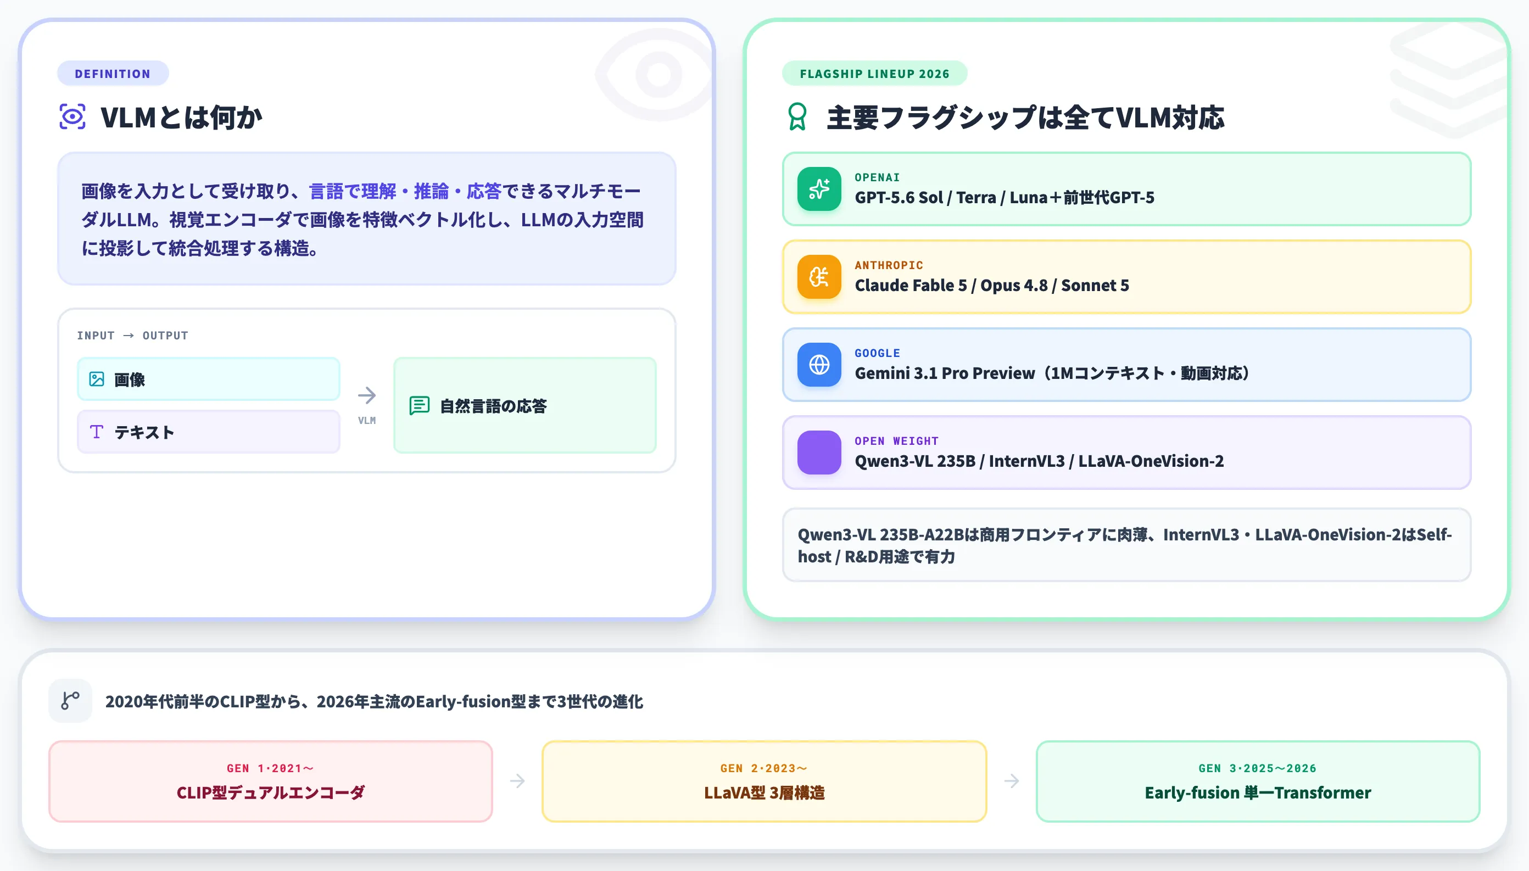Image resolution: width=1529 pixels, height=871 pixels.
Task: Click the 画像 input box
Action: pos(209,379)
